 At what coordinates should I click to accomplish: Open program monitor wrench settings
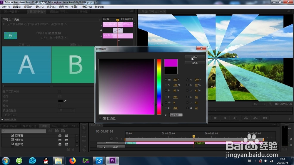tap(270, 104)
